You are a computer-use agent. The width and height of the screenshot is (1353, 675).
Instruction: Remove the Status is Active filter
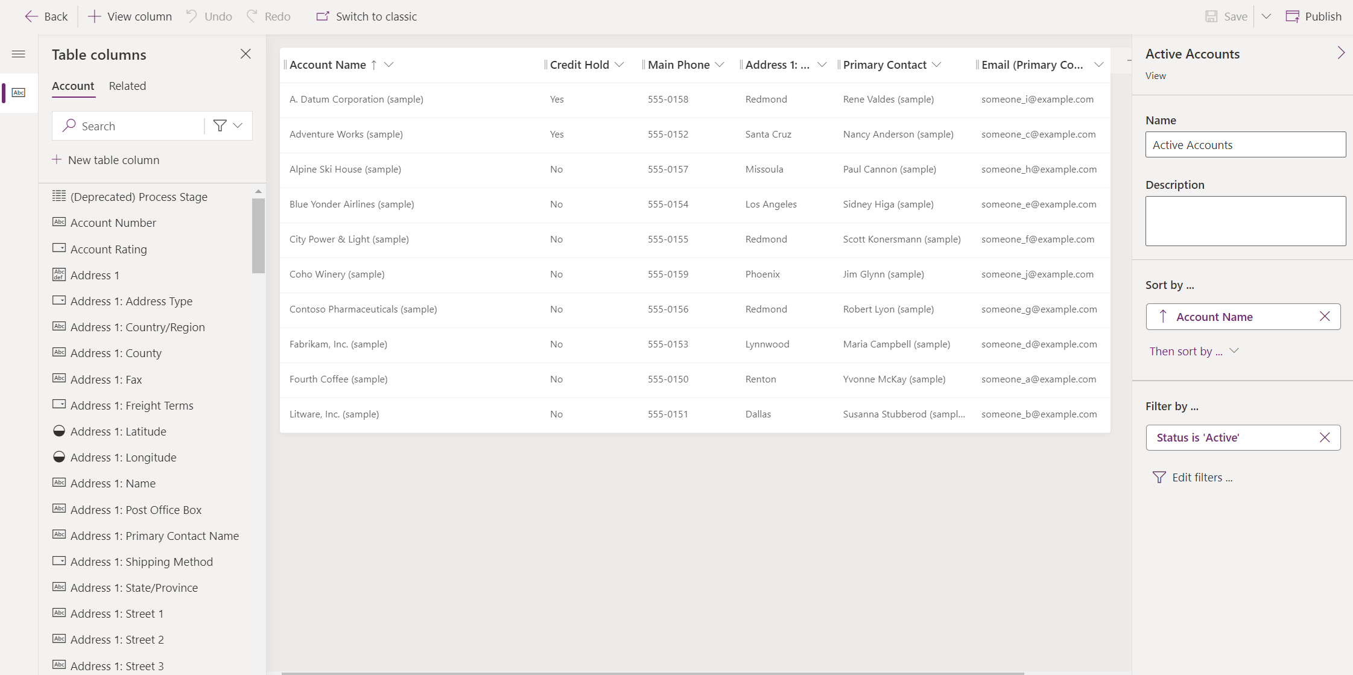coord(1325,437)
